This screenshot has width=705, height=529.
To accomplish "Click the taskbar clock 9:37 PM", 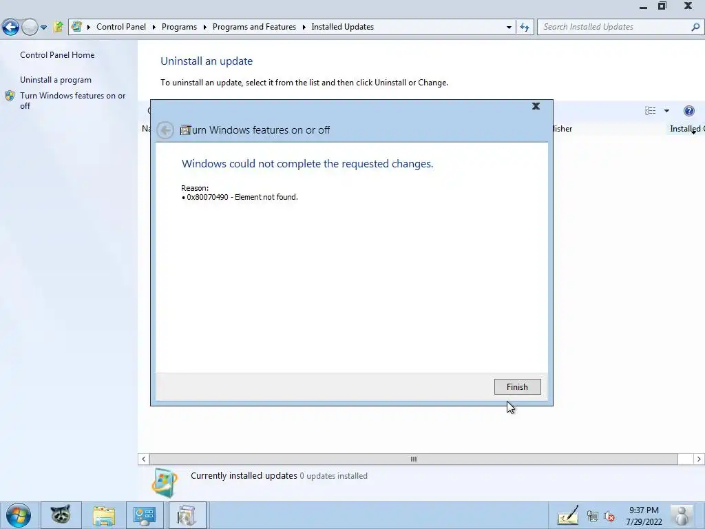I will [644, 516].
